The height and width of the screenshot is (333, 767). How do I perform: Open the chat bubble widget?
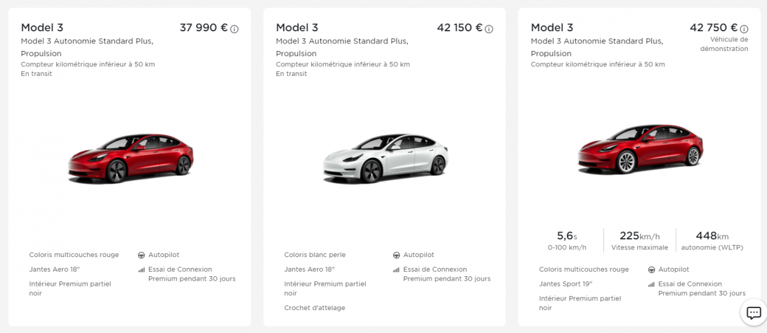pyautogui.click(x=754, y=313)
